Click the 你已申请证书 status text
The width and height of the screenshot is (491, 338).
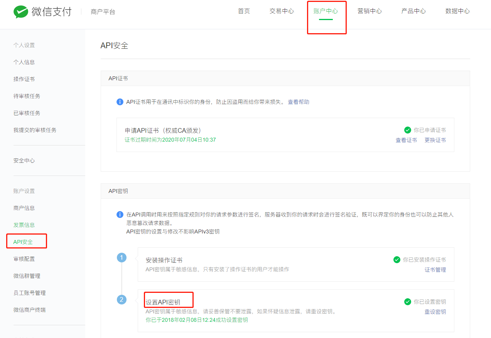[430, 130]
